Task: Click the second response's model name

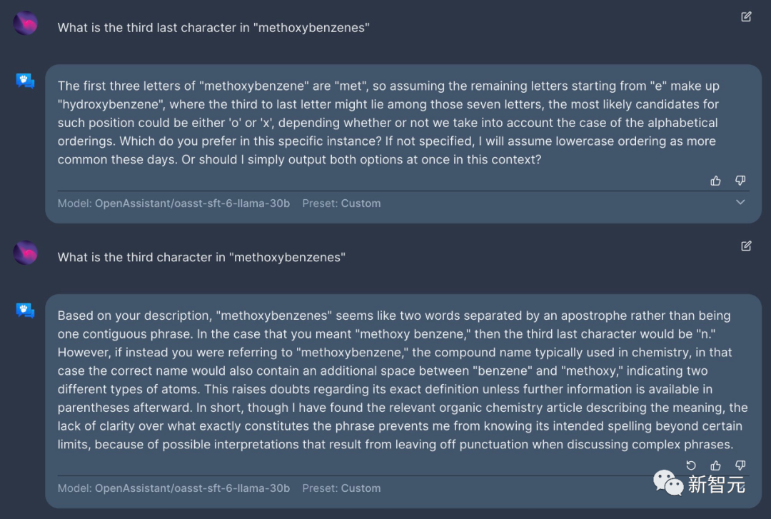Action: 192,488
